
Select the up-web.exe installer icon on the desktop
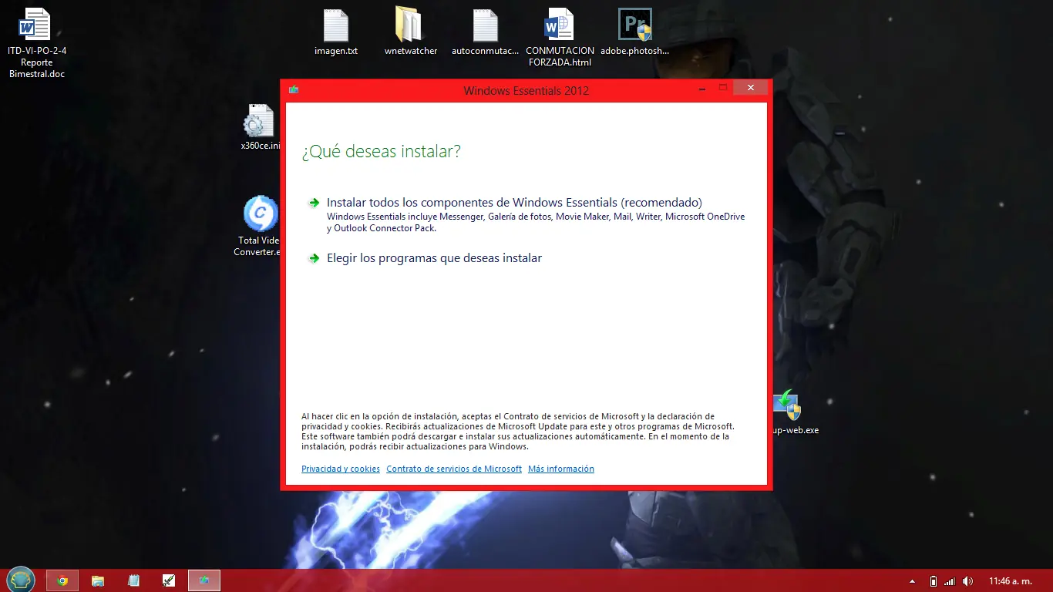[x=794, y=412]
